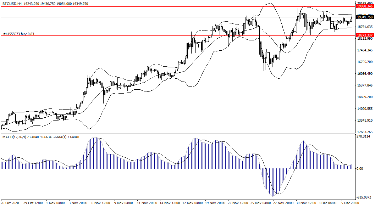Image resolution: width=375 pixels, height=207 pixels.
Task: Click the 16056.490 price scale label
Action: [x=364, y=74]
